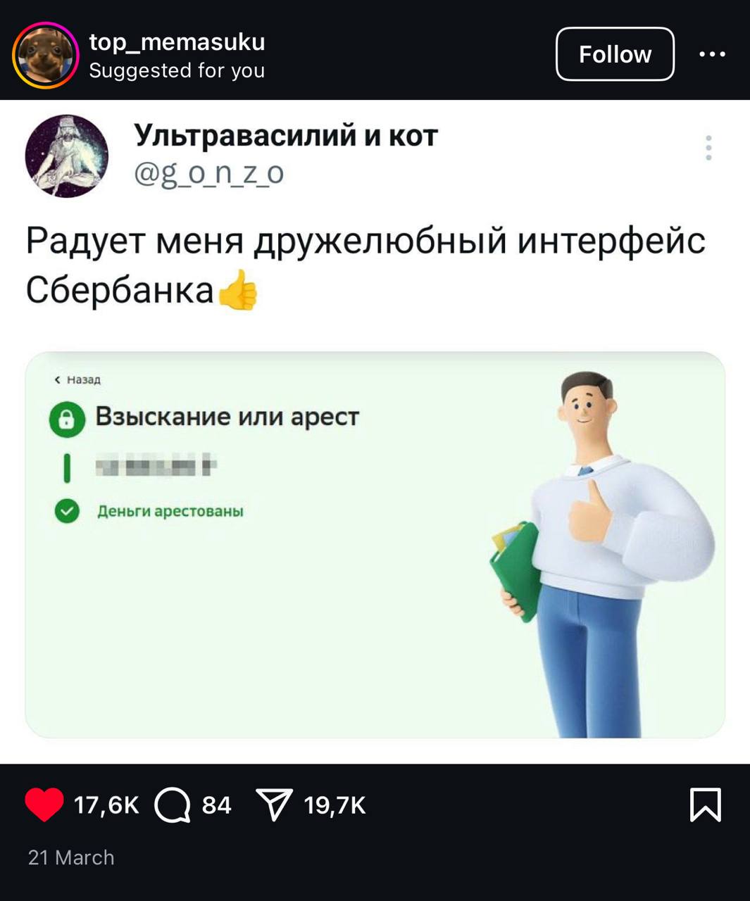Open top_memasuku profile picture story

pos(45,55)
